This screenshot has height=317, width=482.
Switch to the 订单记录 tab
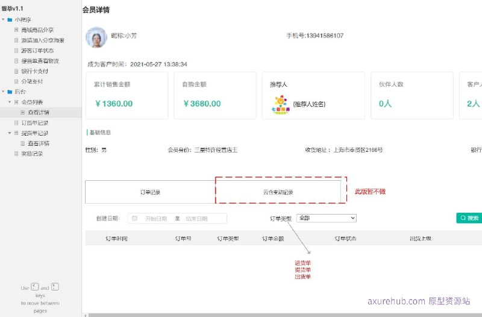[x=150, y=192]
